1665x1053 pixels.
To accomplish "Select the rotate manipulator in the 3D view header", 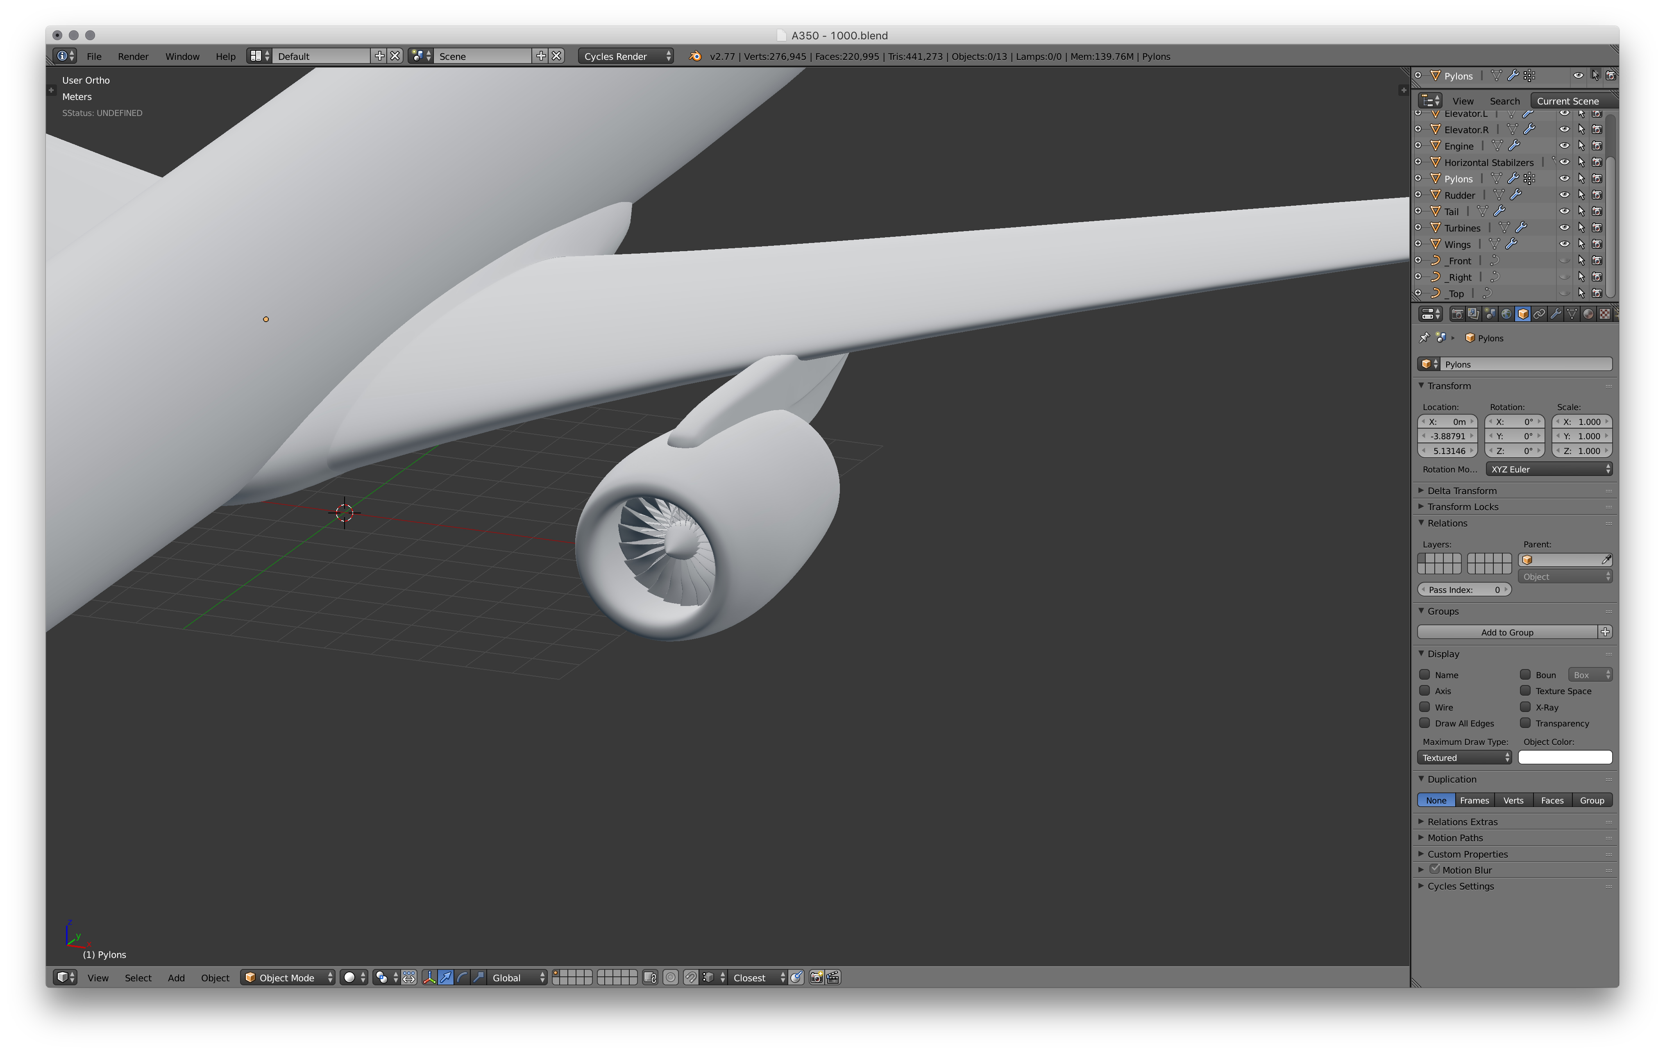I will [x=462, y=978].
